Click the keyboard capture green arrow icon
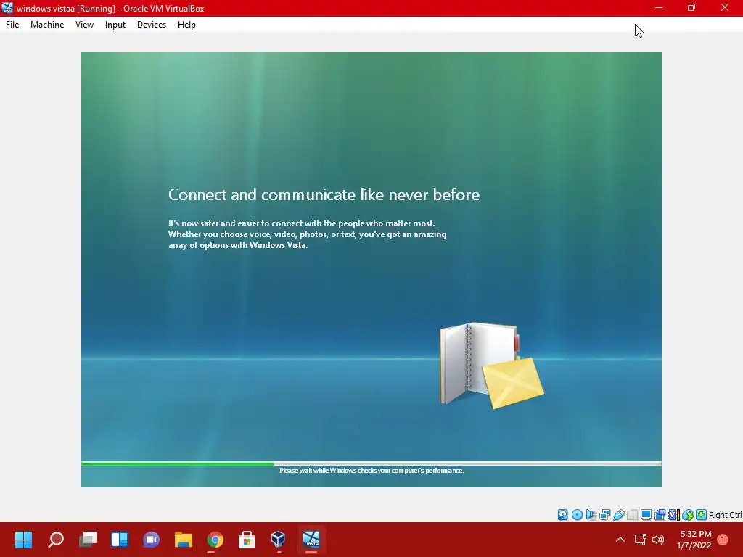This screenshot has height=557, width=743. point(702,514)
